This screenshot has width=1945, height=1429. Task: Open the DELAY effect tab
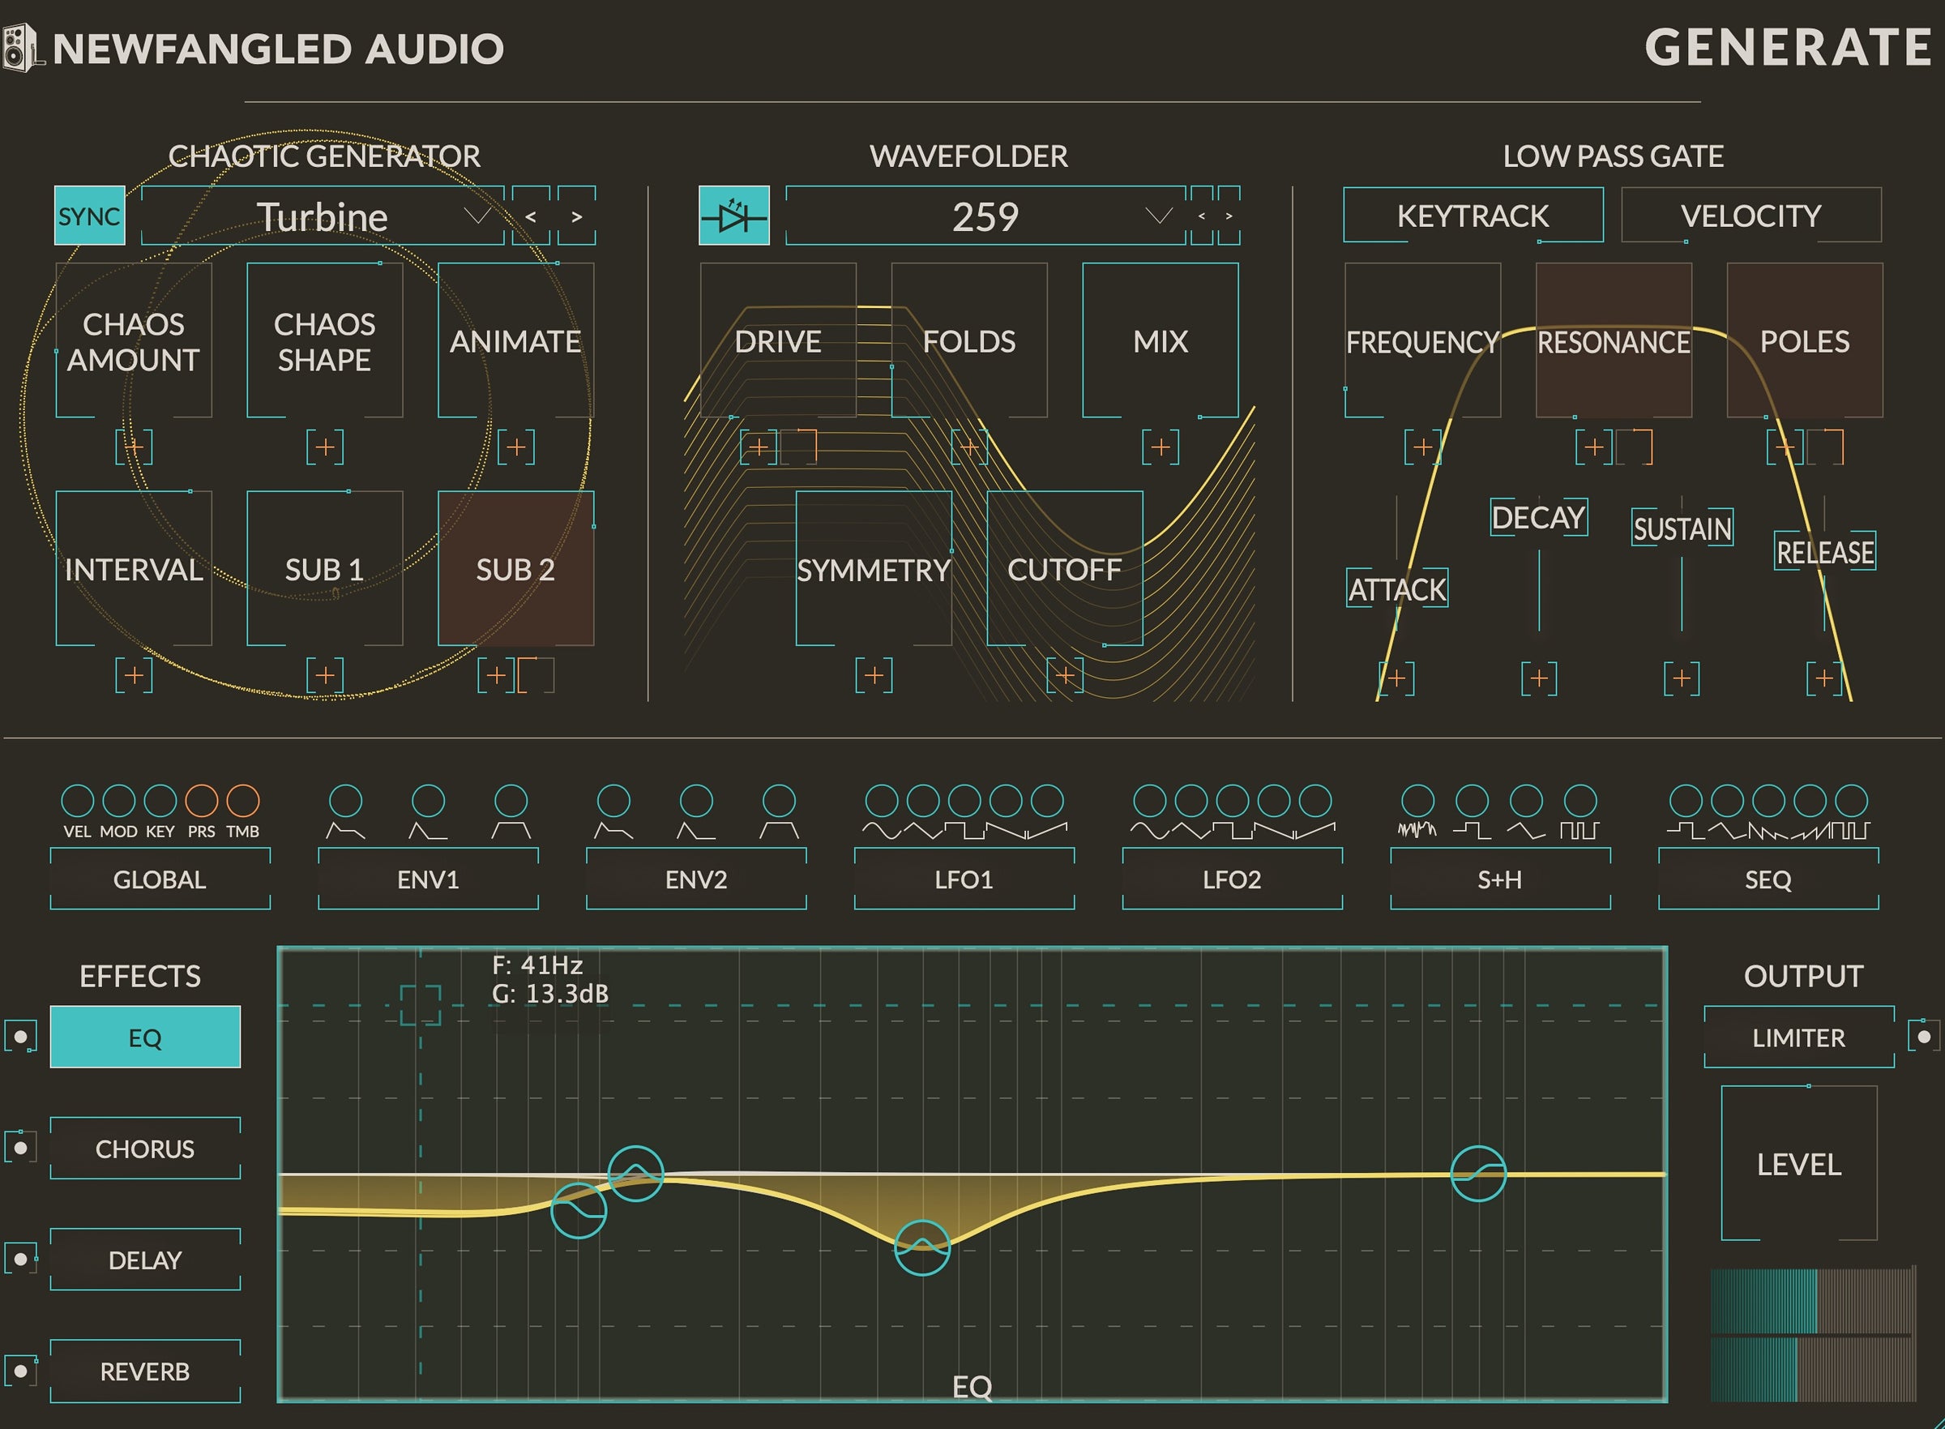coord(145,1260)
